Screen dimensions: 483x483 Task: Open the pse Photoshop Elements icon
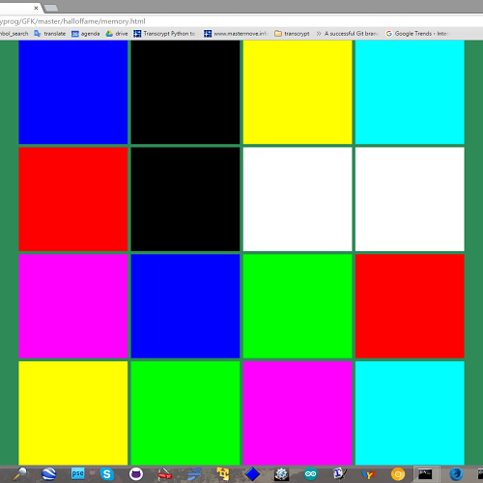click(x=77, y=474)
